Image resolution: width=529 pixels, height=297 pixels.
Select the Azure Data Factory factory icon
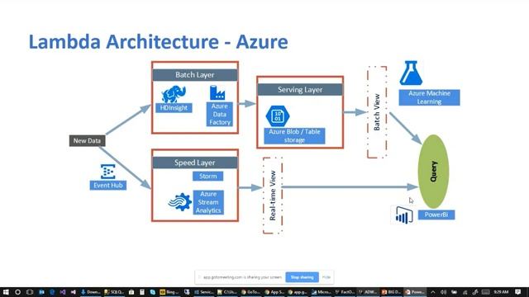217,92
